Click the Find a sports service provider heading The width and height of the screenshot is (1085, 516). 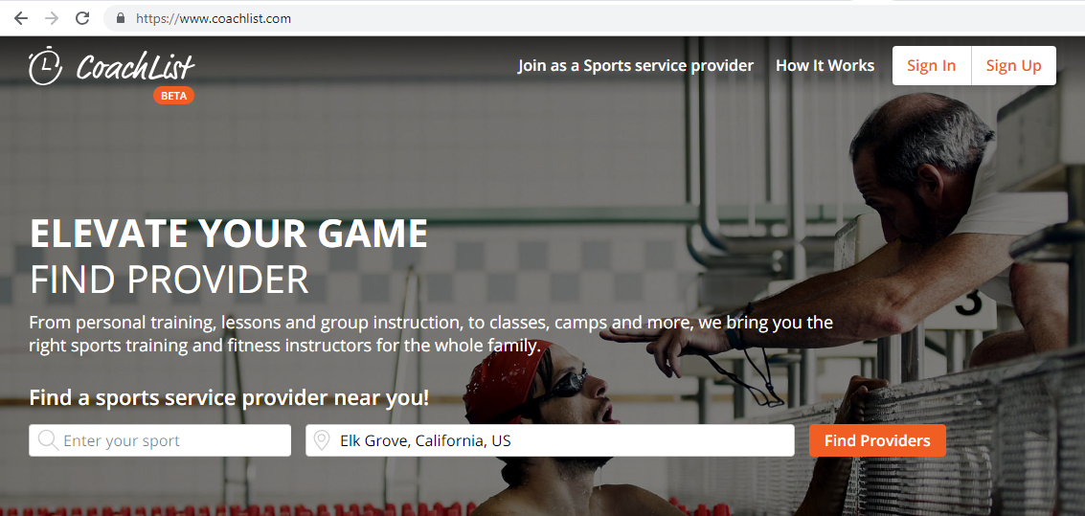click(229, 397)
